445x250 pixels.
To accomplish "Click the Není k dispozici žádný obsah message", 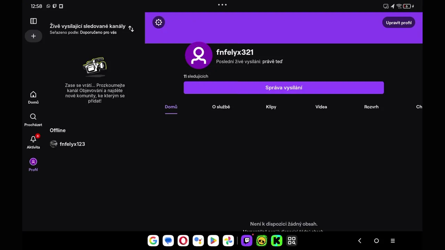I will [284, 224].
